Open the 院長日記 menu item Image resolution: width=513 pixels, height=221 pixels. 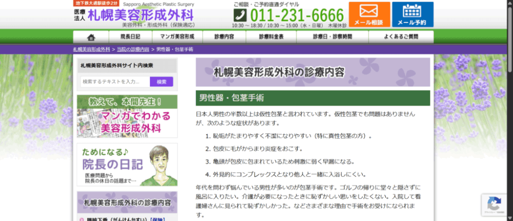coord(130,37)
